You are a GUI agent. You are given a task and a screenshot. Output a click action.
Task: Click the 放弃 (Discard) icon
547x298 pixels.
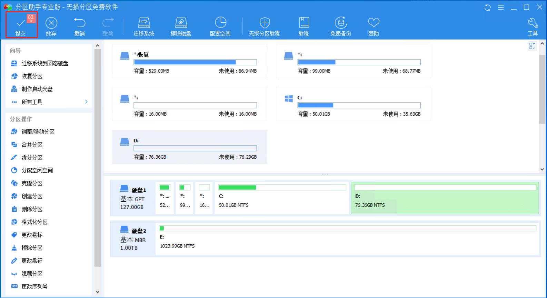(51, 23)
